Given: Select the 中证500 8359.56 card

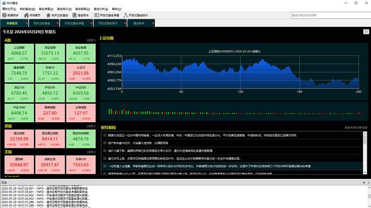Looking at the screenshot, I should tap(81, 93).
